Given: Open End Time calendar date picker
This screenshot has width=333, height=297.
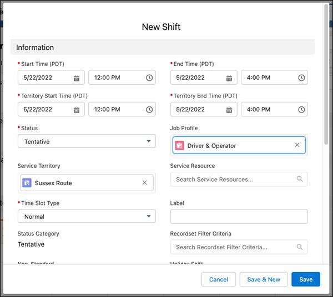Looking at the screenshot, I should (x=229, y=78).
